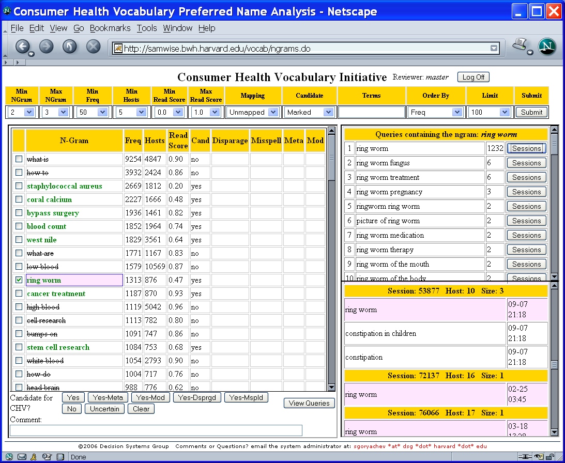Click the browser Back arrow button

[22, 47]
